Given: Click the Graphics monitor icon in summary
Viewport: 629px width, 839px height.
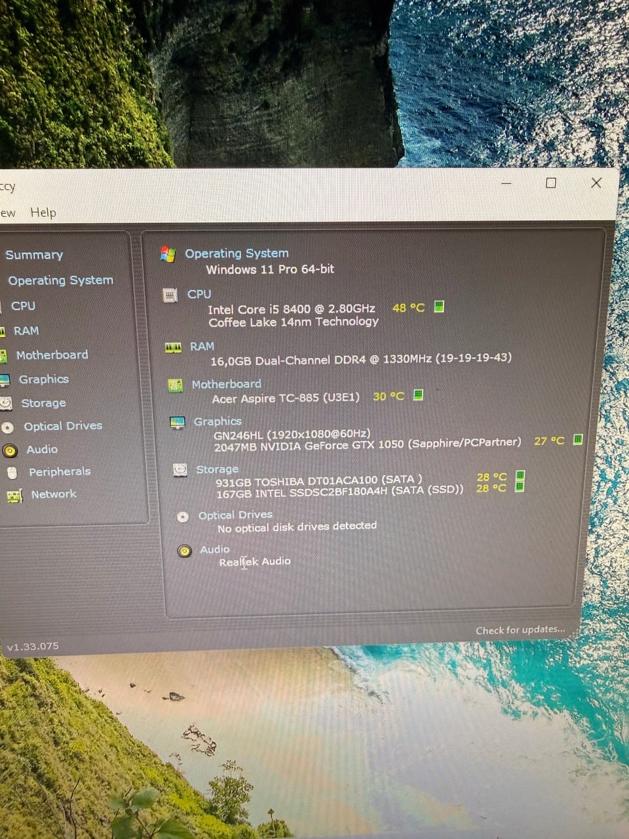Looking at the screenshot, I should pos(178,423).
